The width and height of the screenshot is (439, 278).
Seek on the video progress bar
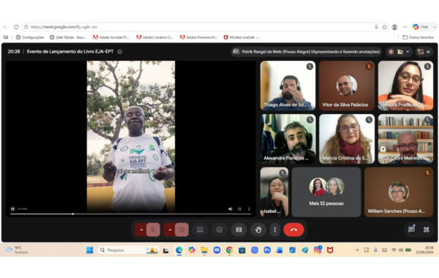131,214
